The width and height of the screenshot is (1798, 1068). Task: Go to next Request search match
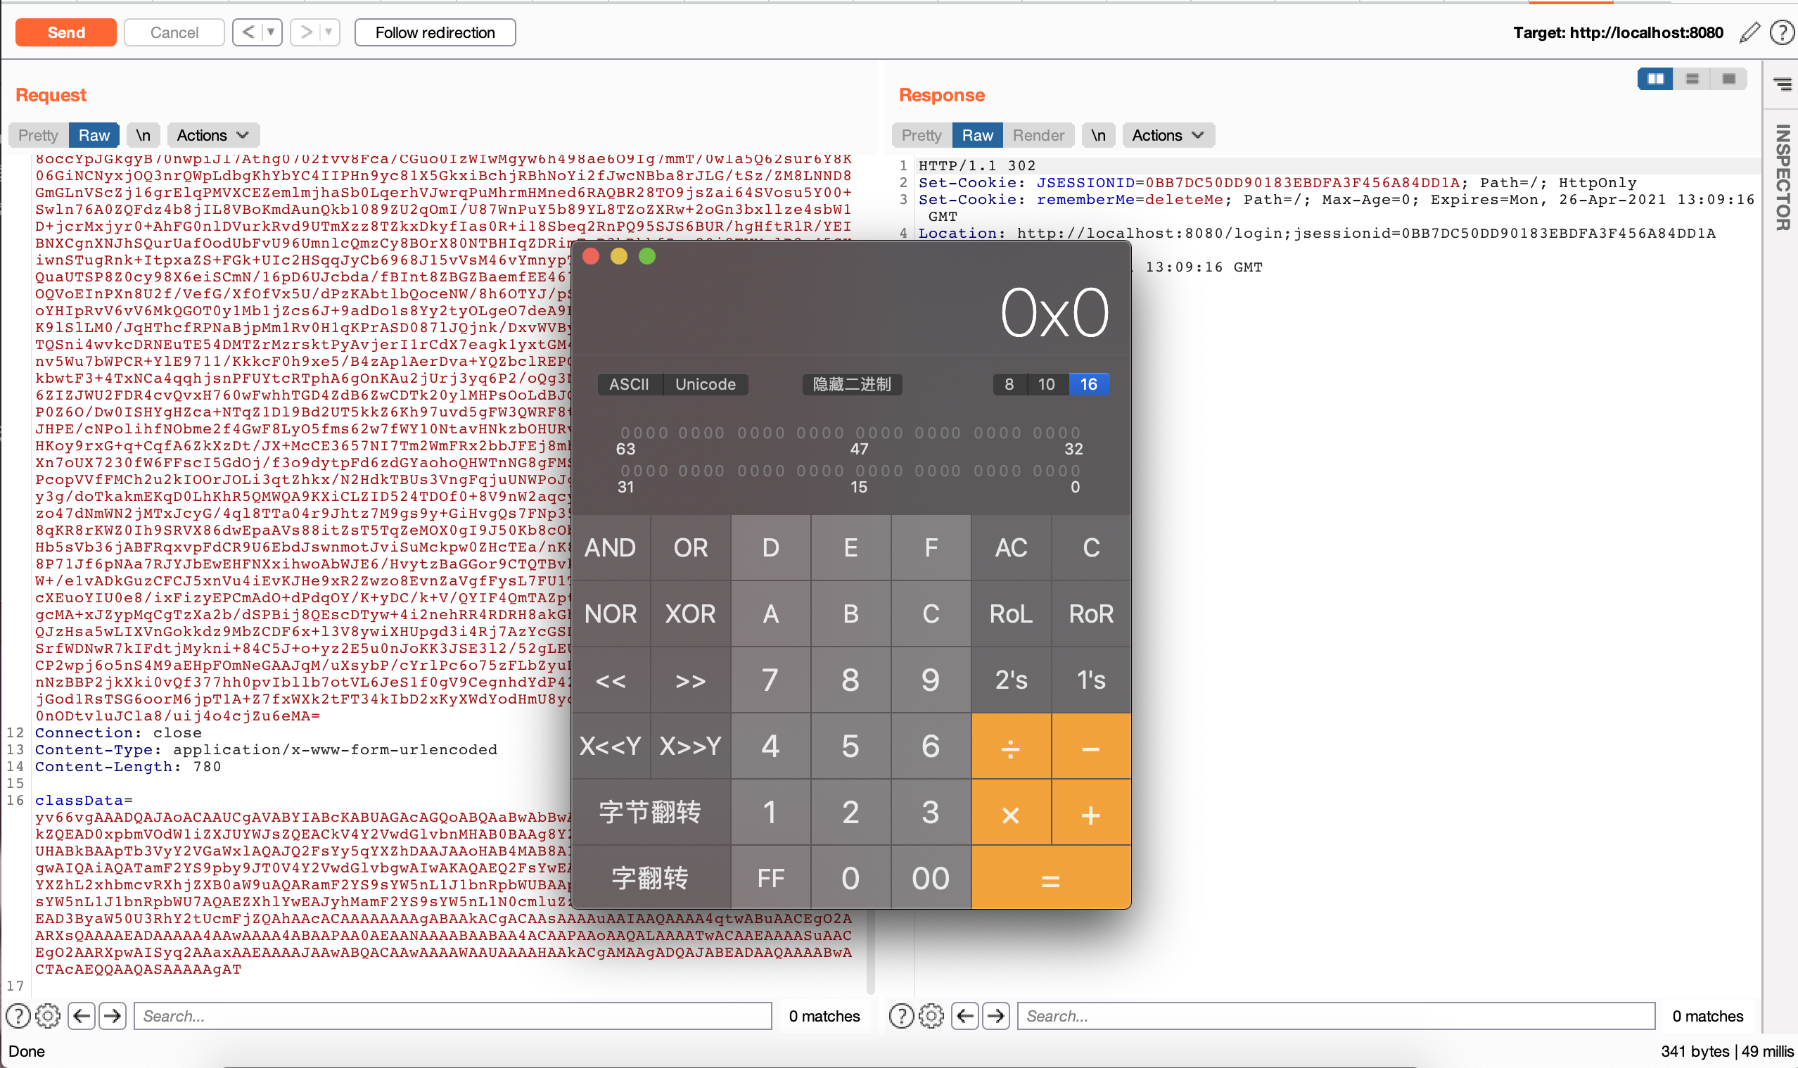[x=113, y=1015]
